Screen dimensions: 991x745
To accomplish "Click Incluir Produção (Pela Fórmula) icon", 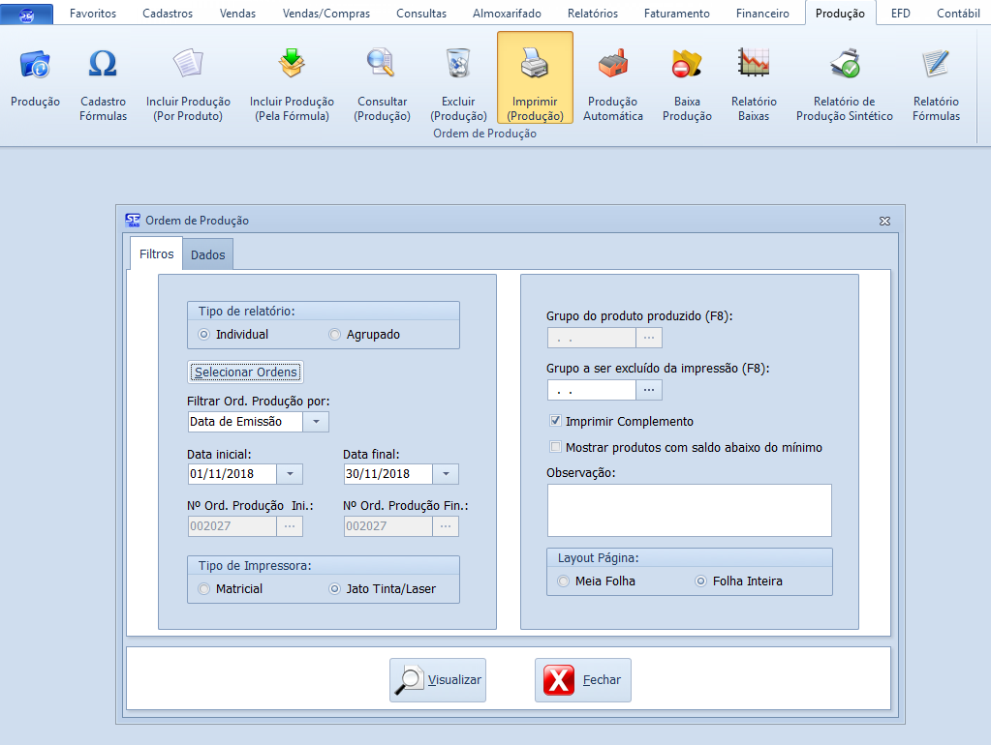I will coord(292,65).
